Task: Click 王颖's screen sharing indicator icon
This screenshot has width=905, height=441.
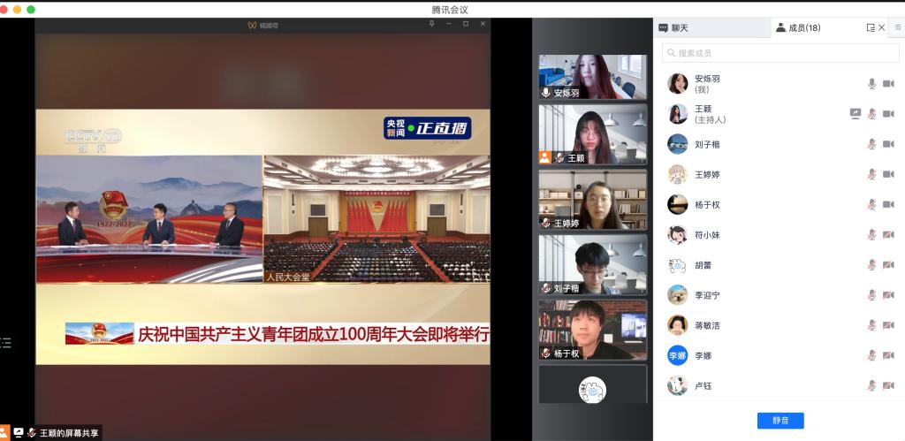Action: [x=856, y=114]
